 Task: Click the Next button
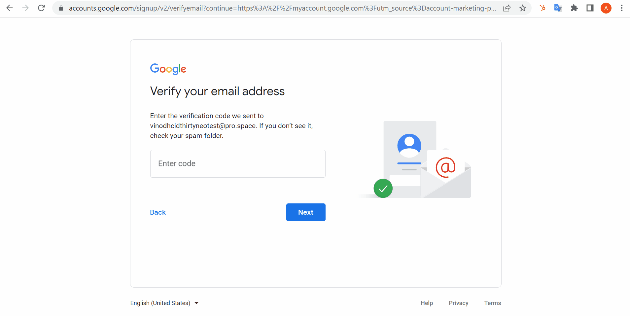306,212
